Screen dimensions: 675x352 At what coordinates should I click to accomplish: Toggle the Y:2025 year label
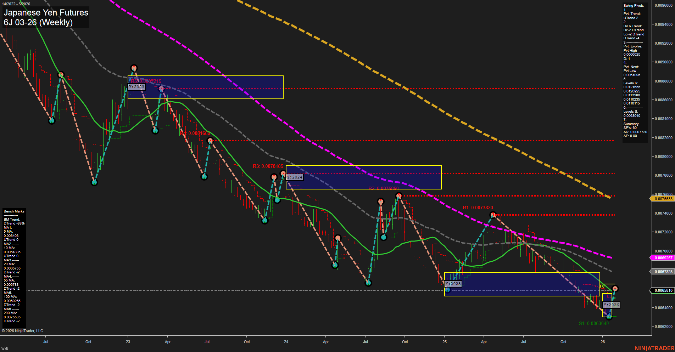453,283
